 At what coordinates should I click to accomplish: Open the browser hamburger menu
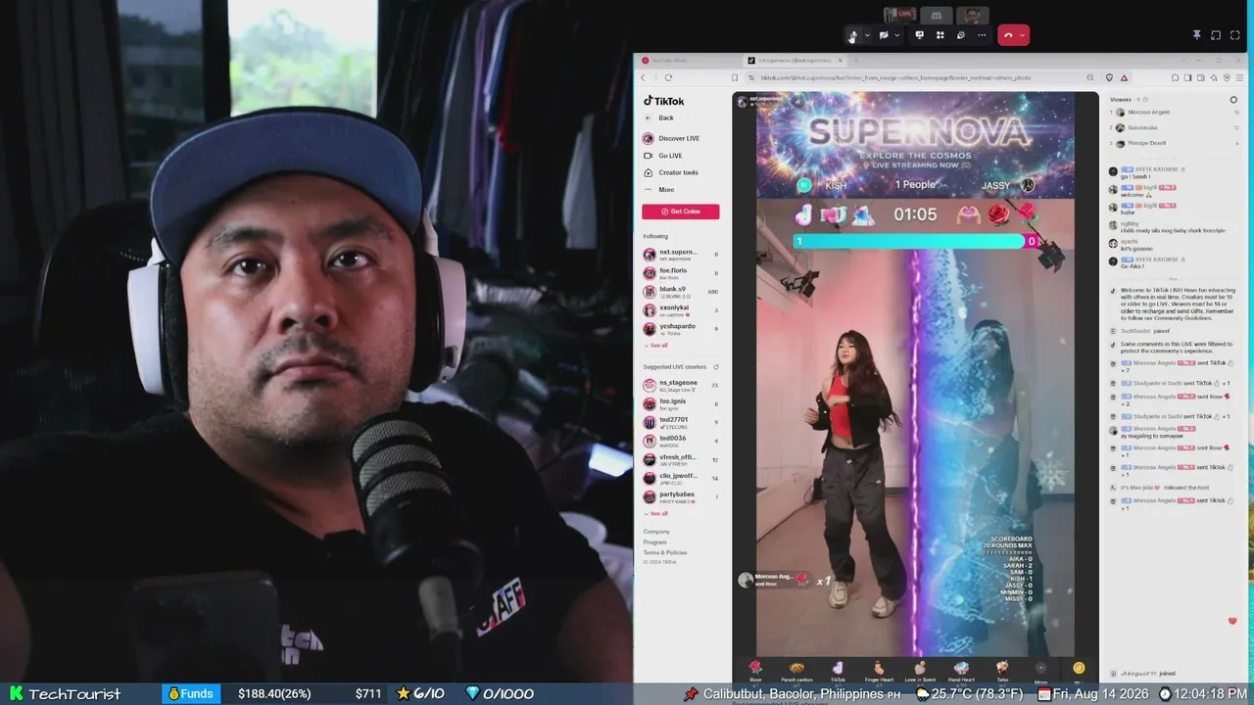[x=1241, y=77]
